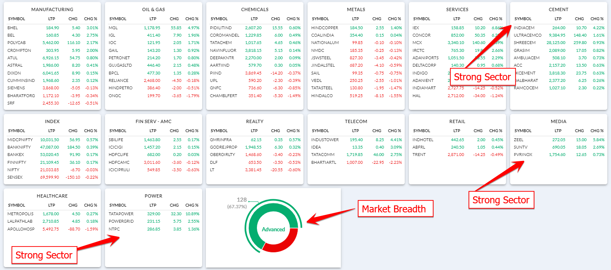Click CHG header in Metals panel
Screen dimensions: 611x270
click(377, 19)
